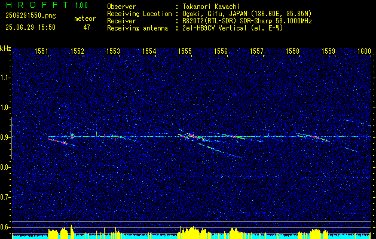Click the 1556 time marker

click(221, 51)
